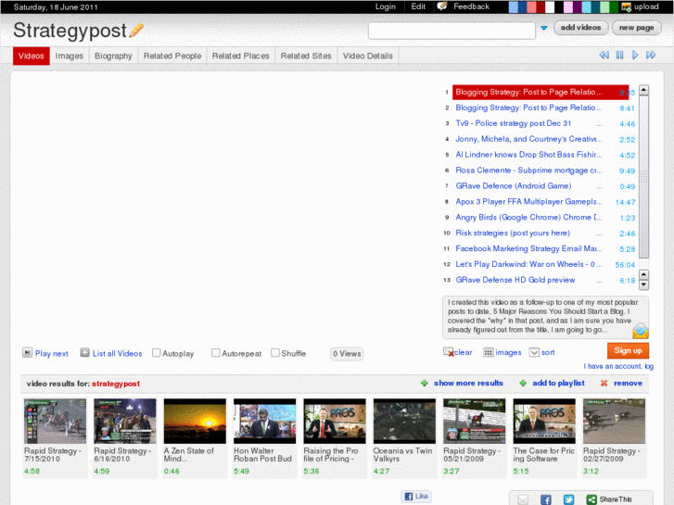The height and width of the screenshot is (505, 674).
Task: Expand the sort dropdown
Action: pos(534,352)
